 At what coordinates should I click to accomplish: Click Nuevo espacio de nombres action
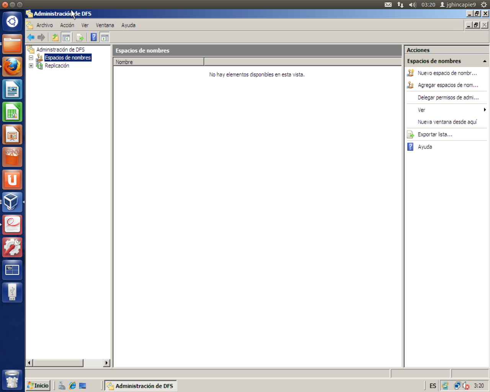[447, 73]
